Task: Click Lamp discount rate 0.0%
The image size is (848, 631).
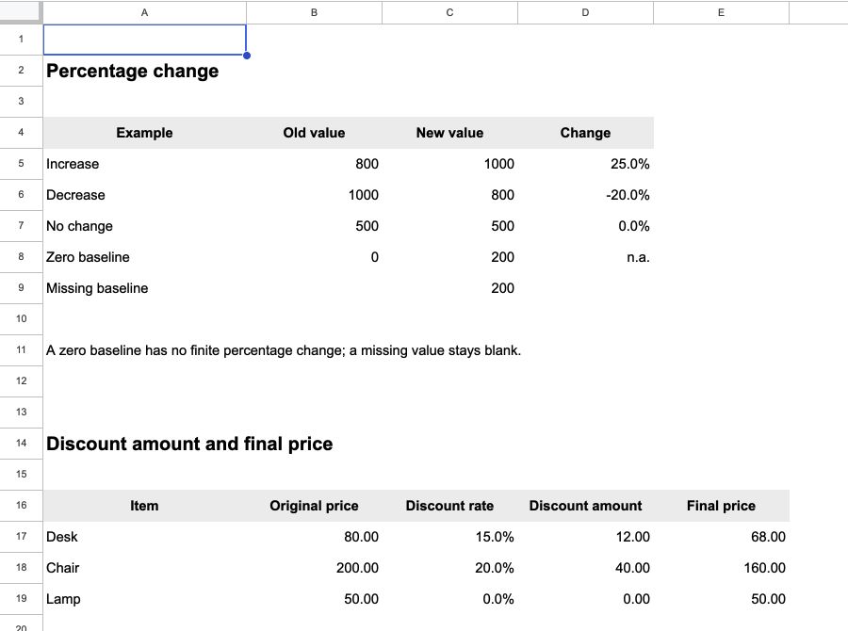Action: coord(450,599)
